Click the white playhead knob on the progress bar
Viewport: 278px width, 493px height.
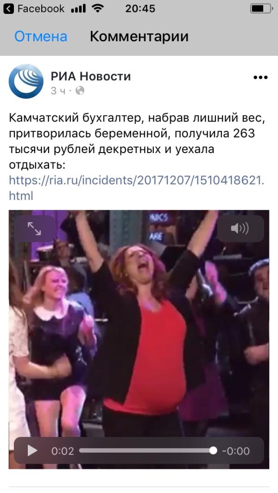click(213, 451)
